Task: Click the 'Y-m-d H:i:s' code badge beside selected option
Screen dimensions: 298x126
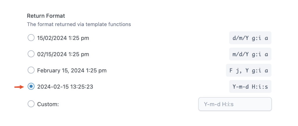Action: point(250,86)
